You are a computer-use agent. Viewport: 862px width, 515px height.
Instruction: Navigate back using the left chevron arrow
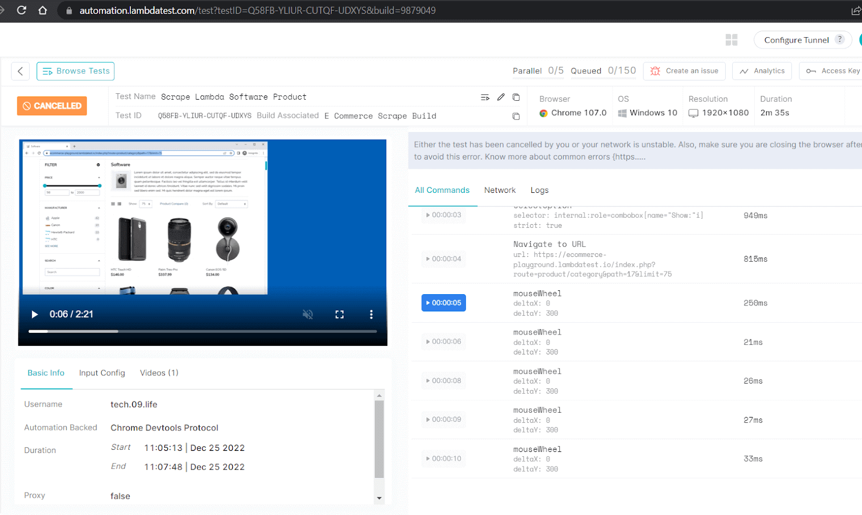[x=20, y=71]
